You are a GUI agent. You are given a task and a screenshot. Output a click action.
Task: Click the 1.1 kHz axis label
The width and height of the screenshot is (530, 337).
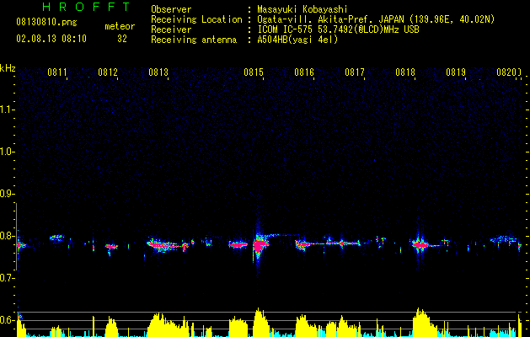pyautogui.click(x=7, y=110)
